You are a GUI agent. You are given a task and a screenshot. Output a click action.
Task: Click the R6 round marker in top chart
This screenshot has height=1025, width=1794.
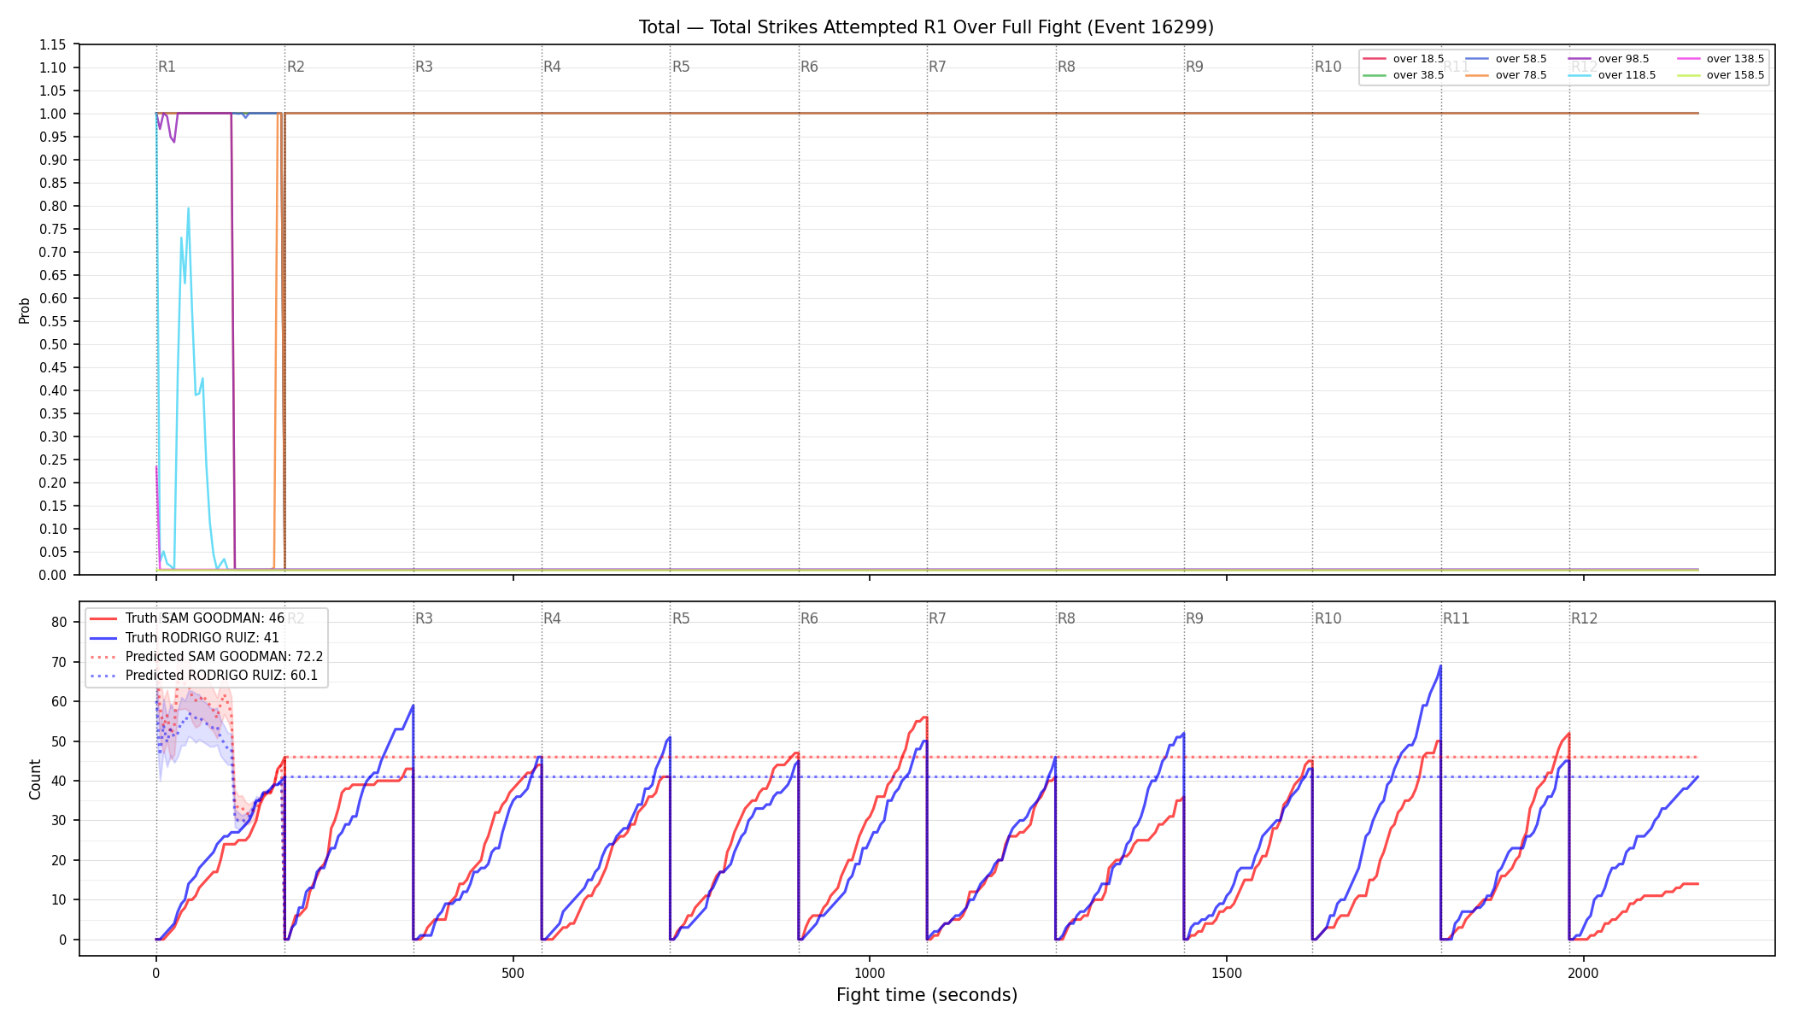click(809, 67)
